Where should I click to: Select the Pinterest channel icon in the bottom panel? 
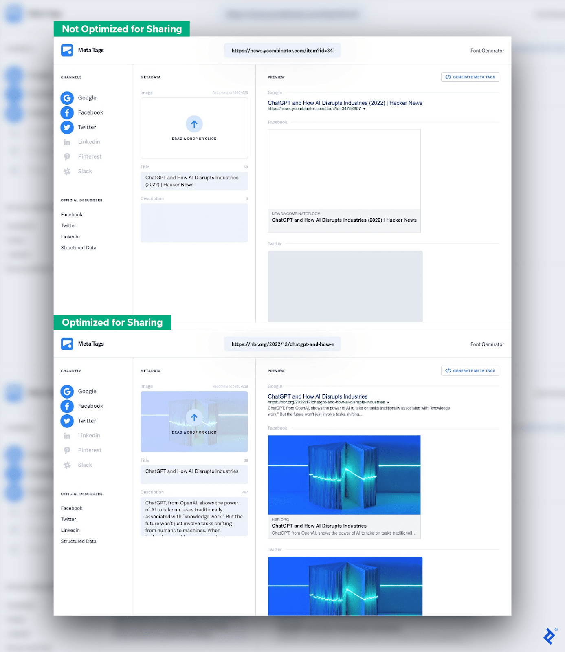click(x=67, y=450)
